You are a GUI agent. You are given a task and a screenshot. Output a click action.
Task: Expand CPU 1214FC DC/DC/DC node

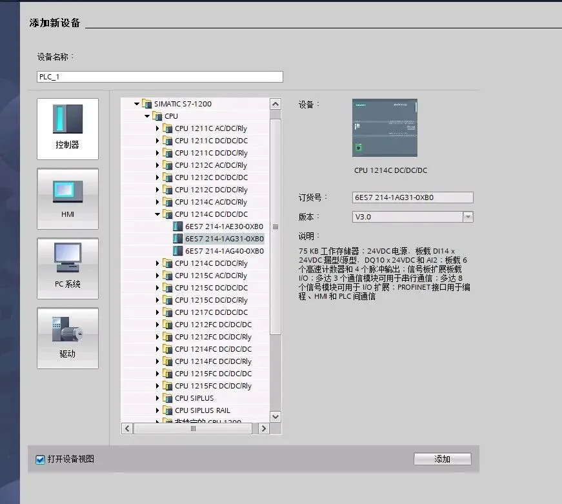[x=157, y=349]
